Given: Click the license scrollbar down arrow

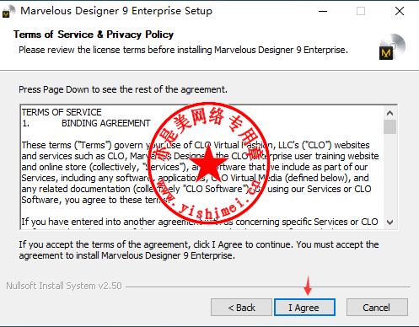Looking at the screenshot, I should coord(389,222).
